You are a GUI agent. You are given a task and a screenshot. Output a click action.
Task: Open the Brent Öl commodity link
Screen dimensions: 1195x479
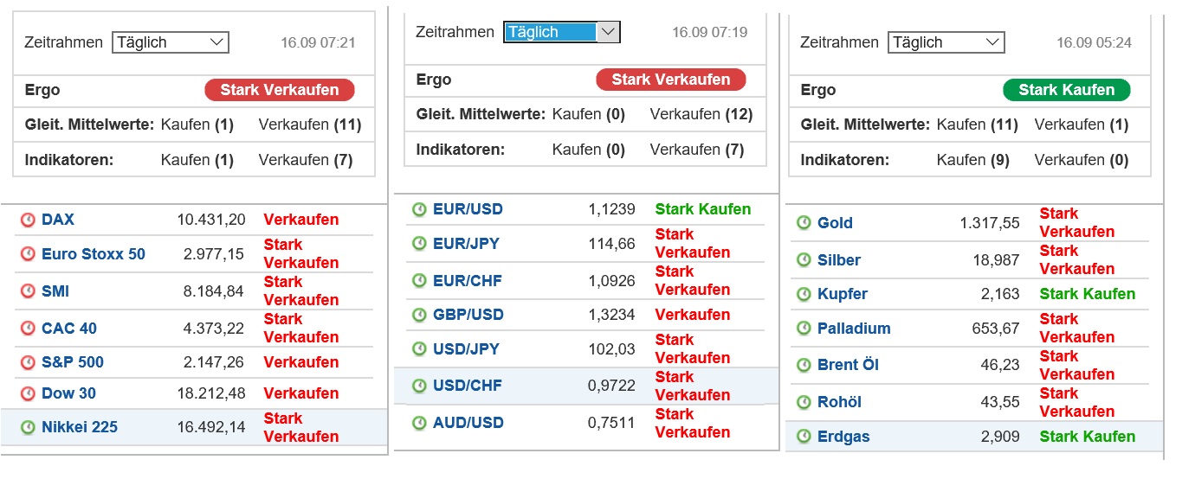click(848, 365)
